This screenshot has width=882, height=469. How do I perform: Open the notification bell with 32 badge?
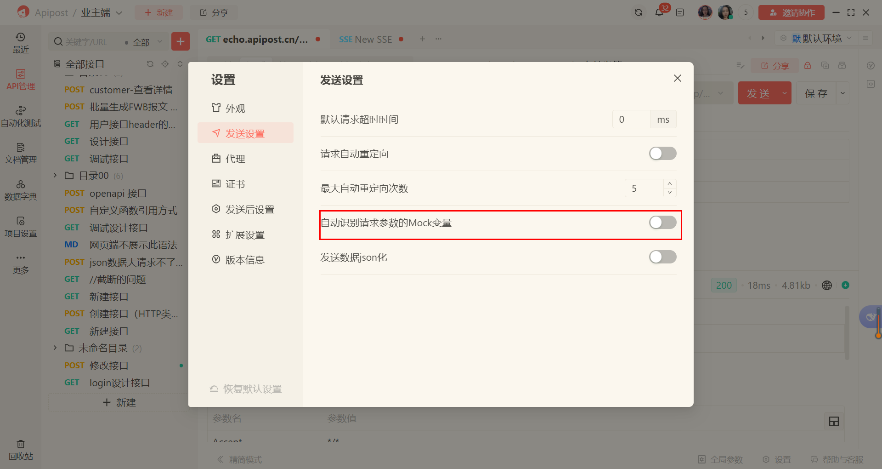click(x=659, y=12)
